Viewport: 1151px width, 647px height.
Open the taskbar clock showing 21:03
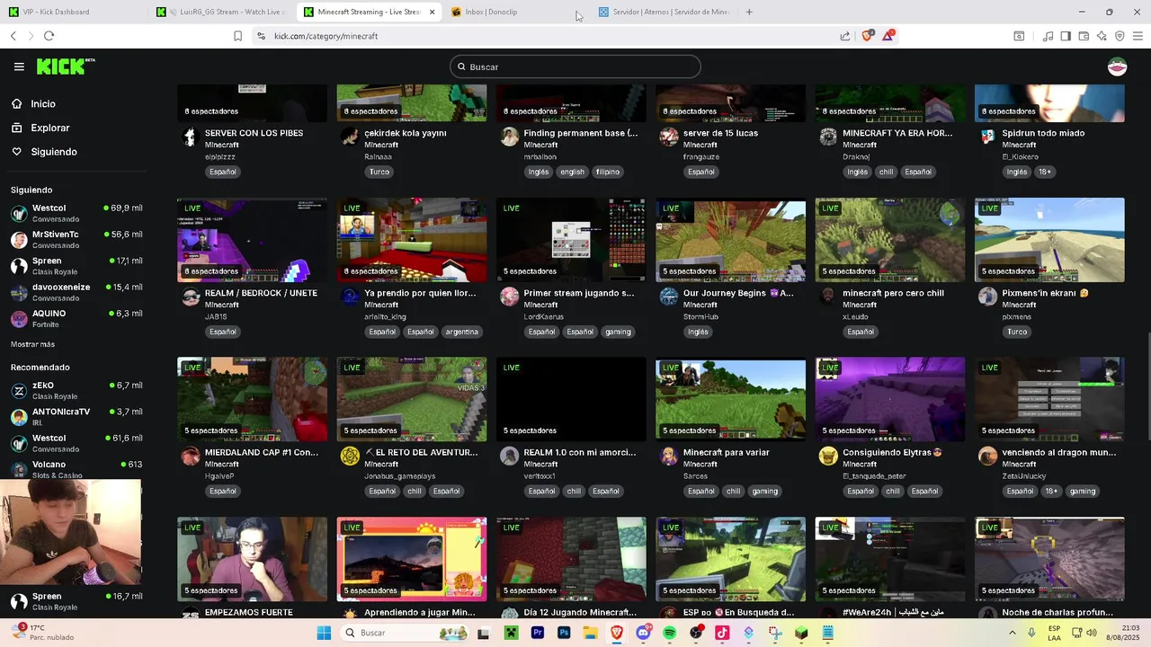tap(1122, 633)
